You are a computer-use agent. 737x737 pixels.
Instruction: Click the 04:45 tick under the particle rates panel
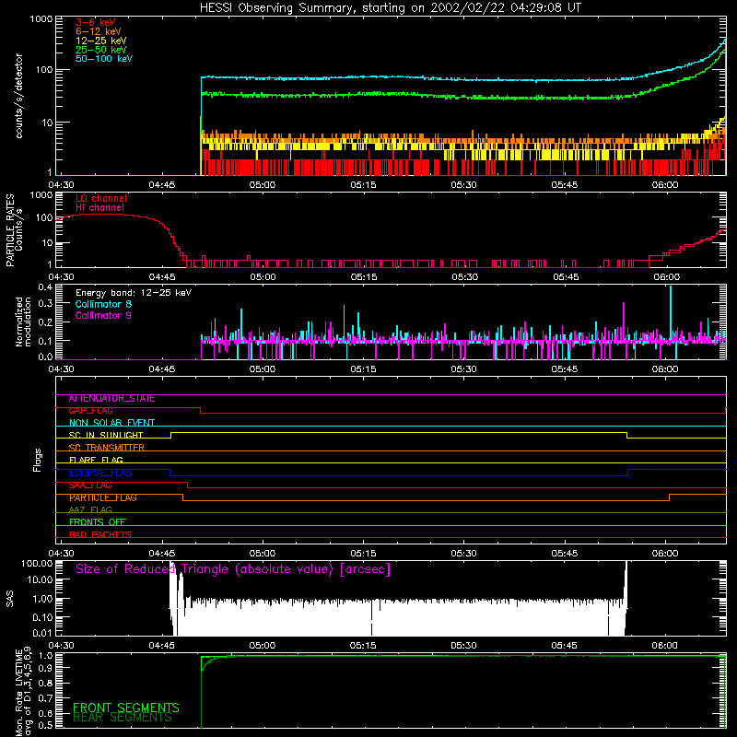162,277
